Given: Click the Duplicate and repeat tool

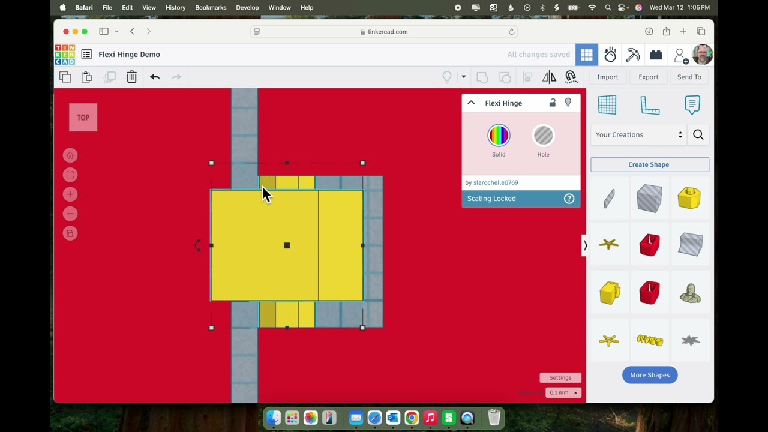Looking at the screenshot, I should (109, 77).
